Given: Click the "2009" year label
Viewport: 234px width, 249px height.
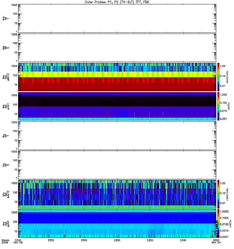Looking at the screenshot, I should pyautogui.click(x=5, y=242).
